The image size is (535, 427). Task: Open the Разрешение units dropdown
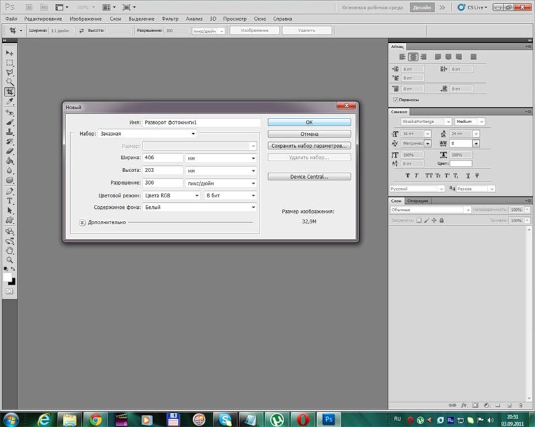pyautogui.click(x=221, y=183)
